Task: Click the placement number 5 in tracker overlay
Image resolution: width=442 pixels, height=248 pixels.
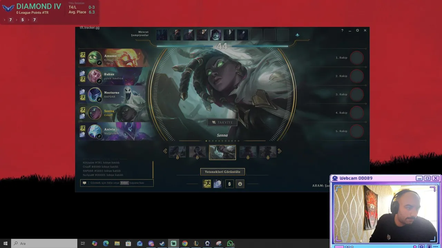Action: (x=22, y=20)
